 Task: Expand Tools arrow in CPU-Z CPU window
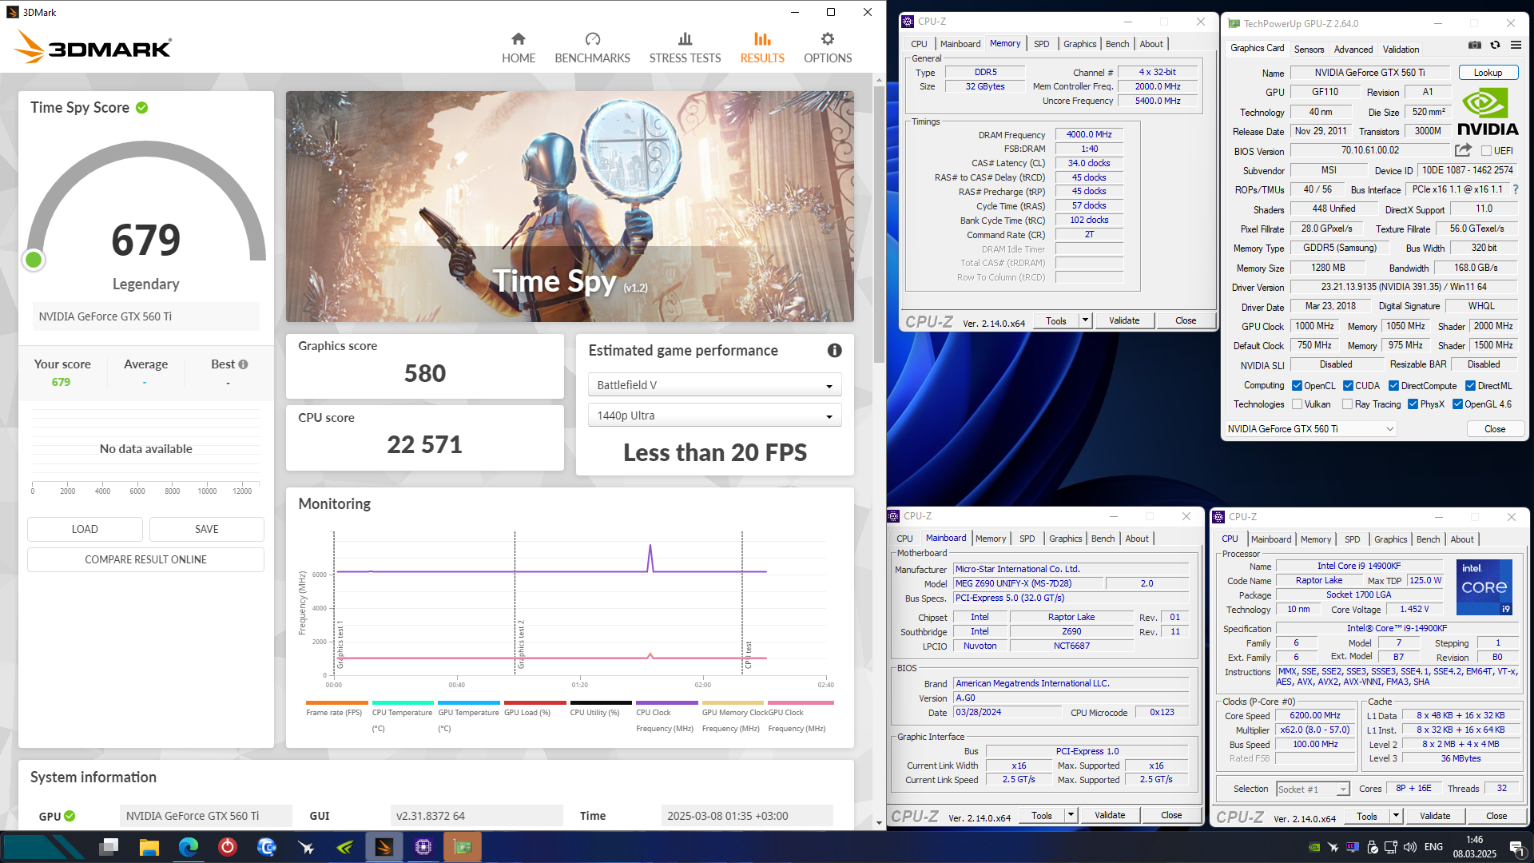pyautogui.click(x=1396, y=816)
